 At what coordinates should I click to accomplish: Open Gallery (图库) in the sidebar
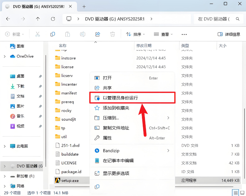(17, 46)
